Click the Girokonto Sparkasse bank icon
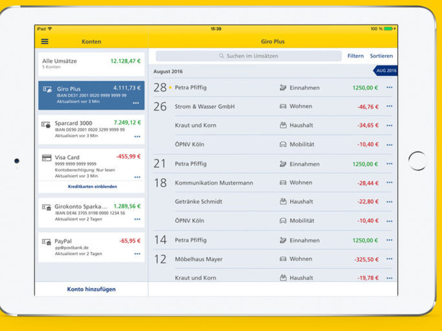The image size is (442, 331). pos(46,207)
